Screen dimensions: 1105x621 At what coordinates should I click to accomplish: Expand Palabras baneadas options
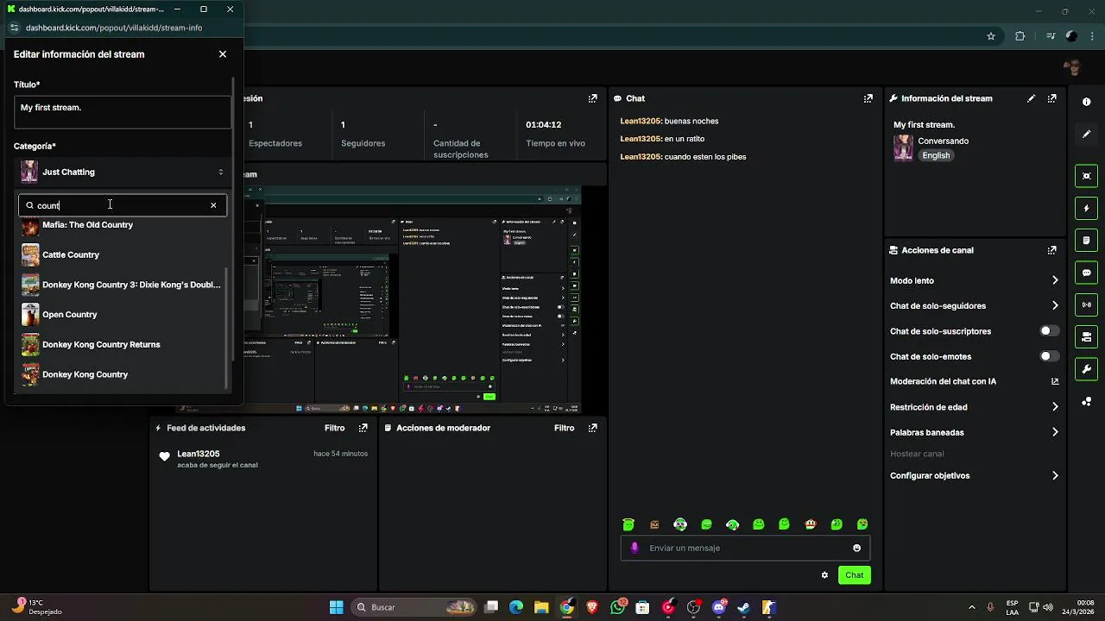pos(1055,432)
